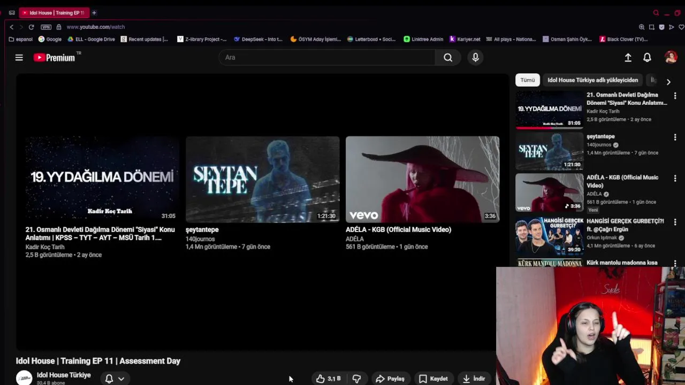Toggle subscription notification bell for channel
Screen dimensions: 685x385
click(x=109, y=379)
